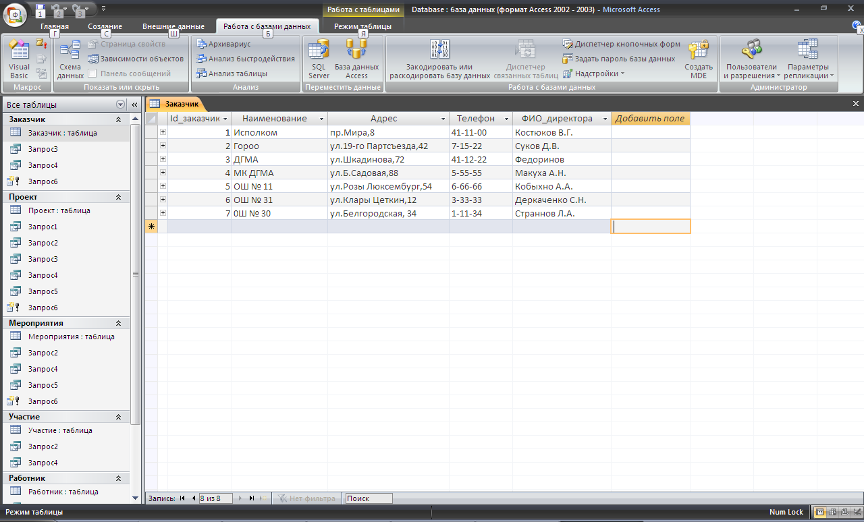Open the Id_заказчик column dropdown arrow

(x=225, y=119)
